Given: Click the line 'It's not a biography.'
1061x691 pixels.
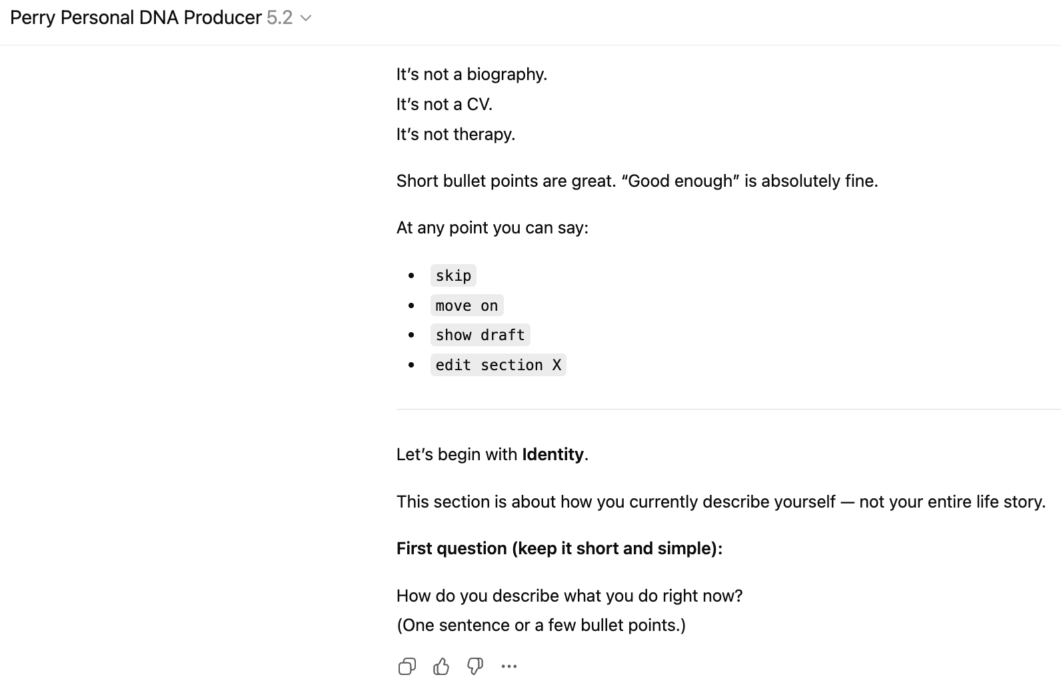Looking at the screenshot, I should tap(471, 74).
